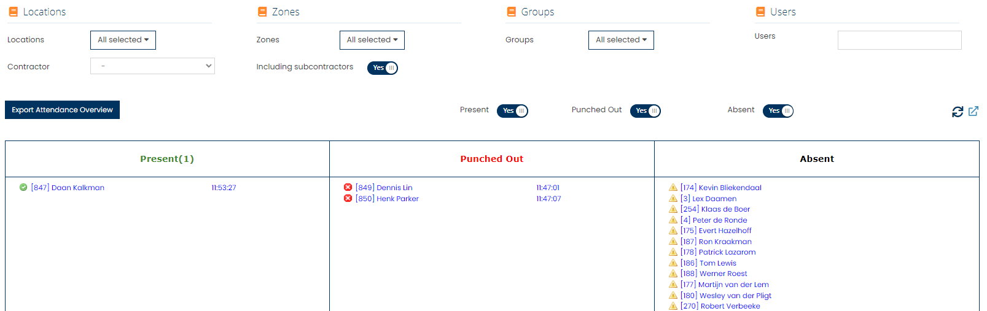The height and width of the screenshot is (311, 987).
Task: Open the Contractor select box
Action: 152,66
